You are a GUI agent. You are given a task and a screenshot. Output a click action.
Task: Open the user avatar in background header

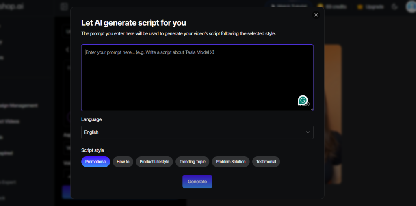tap(411, 7)
